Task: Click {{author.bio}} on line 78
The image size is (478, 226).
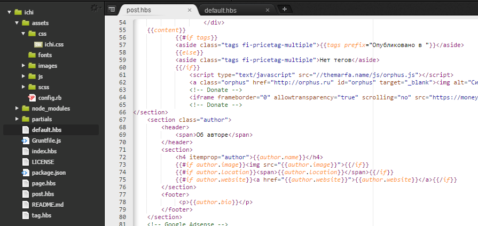Action: 214,202
